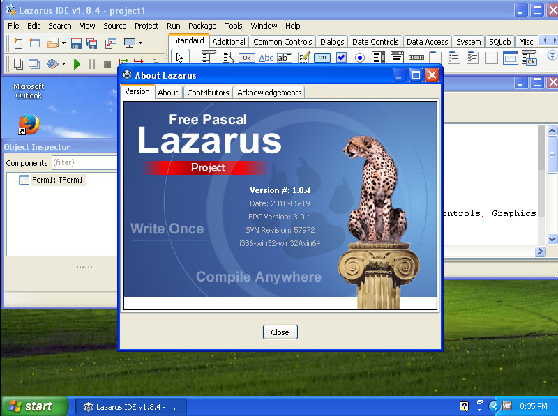Image resolution: width=558 pixels, height=416 pixels.
Task: Select the arrow pointer selection tool
Action: (180, 58)
